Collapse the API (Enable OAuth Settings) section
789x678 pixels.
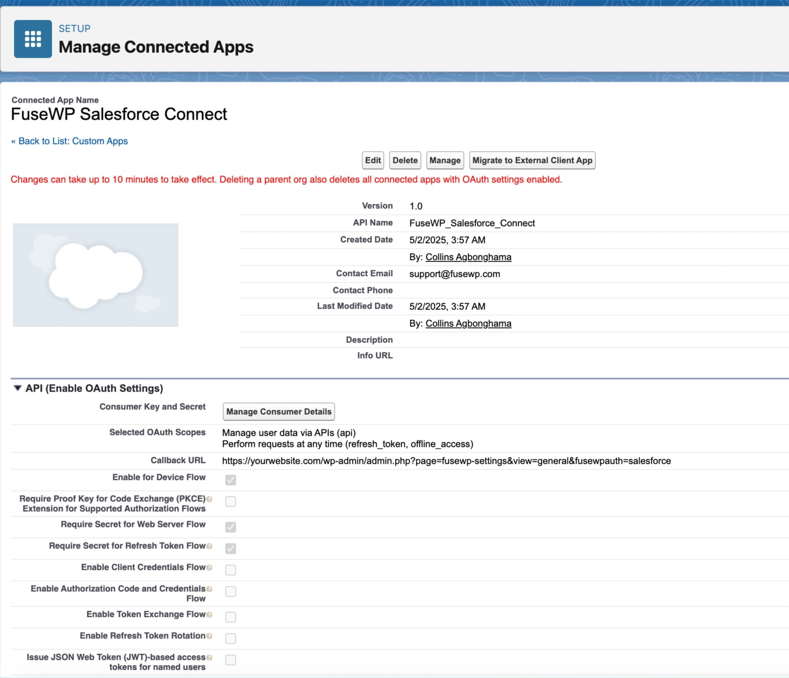coord(18,388)
